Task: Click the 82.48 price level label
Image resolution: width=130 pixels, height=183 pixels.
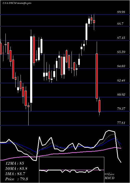Action: (x=121, y=81)
